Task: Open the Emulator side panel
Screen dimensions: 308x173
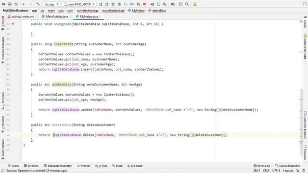Action: [x=305, y=153]
